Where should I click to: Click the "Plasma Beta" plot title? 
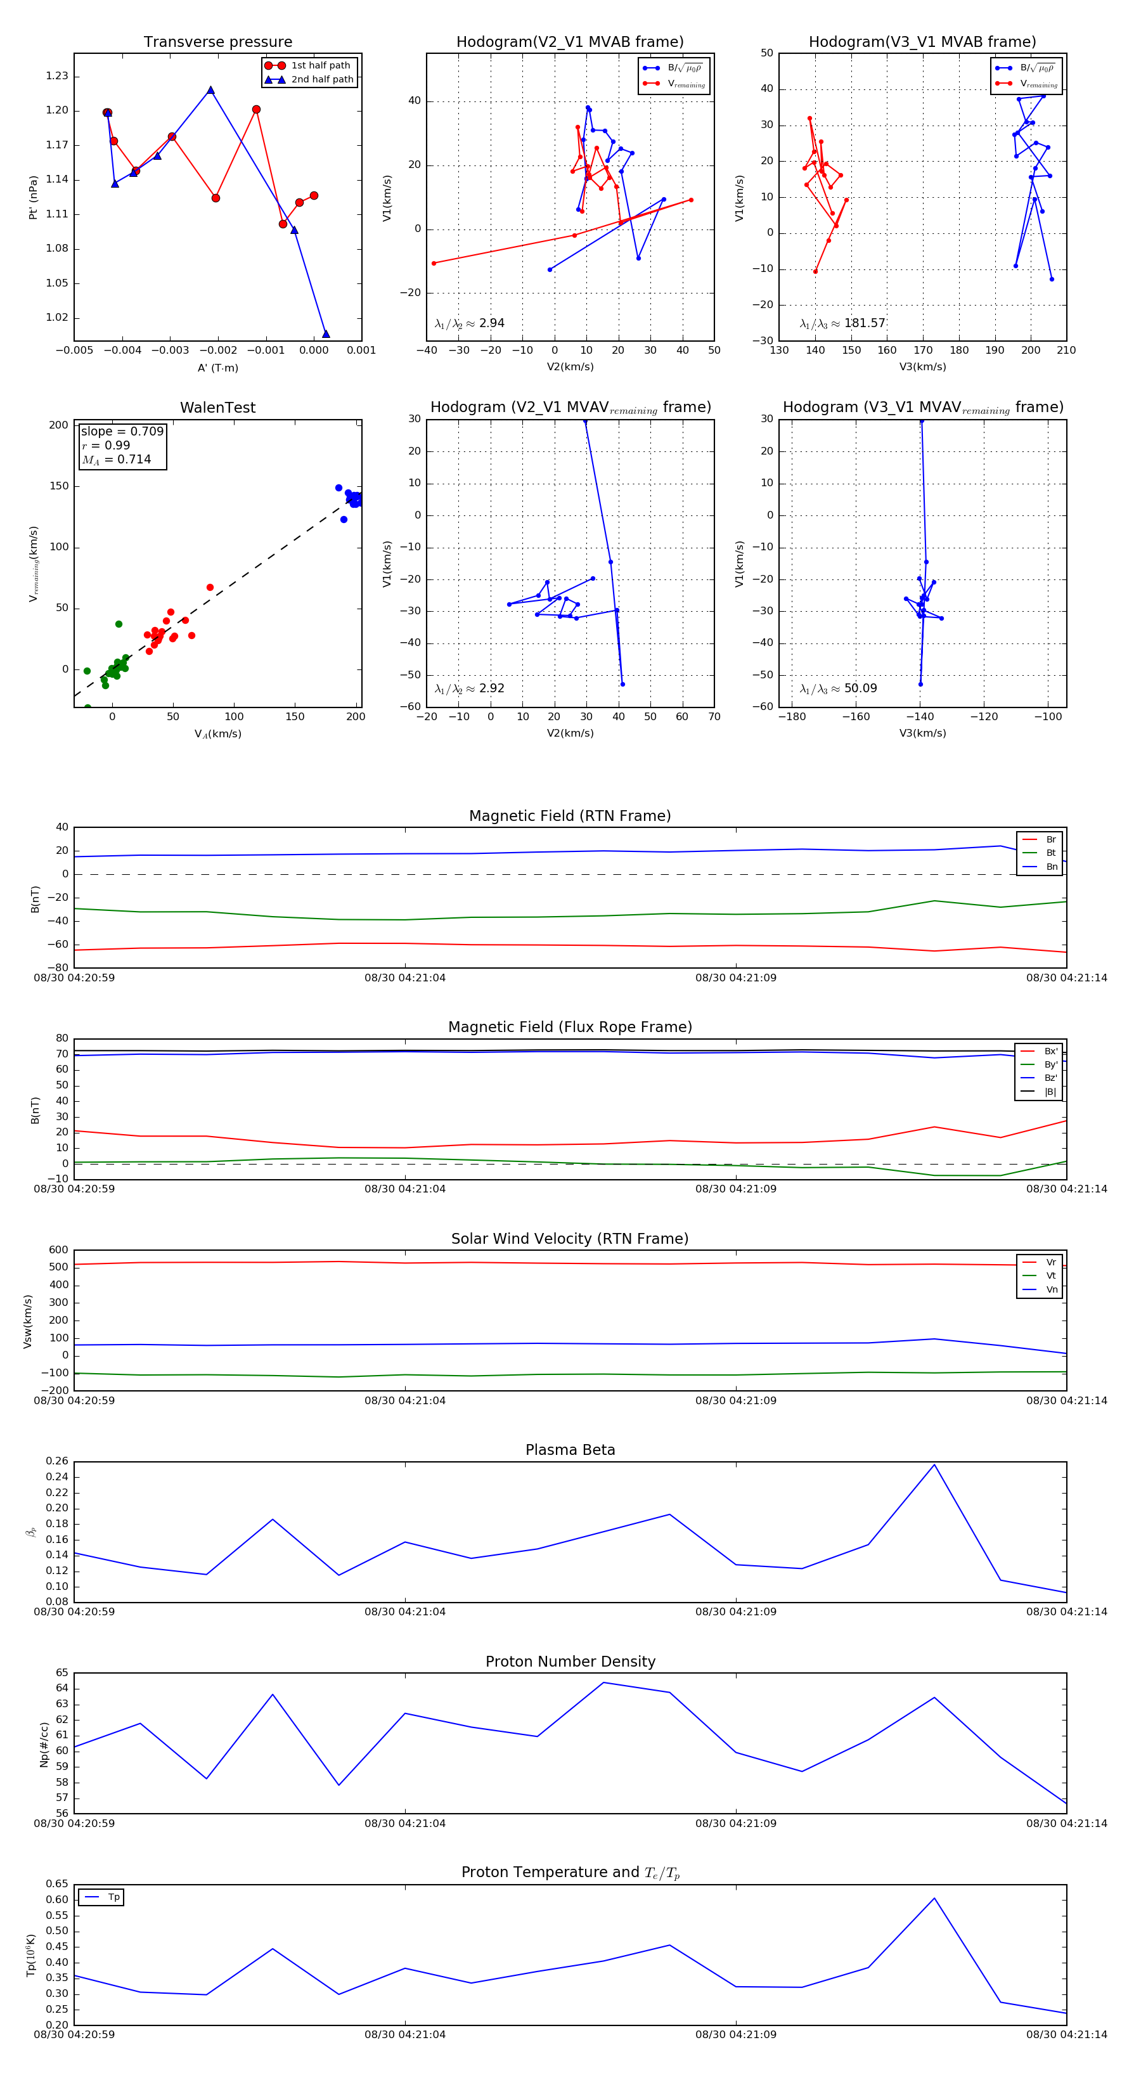570,1450
